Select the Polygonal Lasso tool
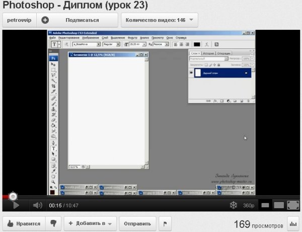This screenshot has width=302, height=232. click(x=53, y=75)
